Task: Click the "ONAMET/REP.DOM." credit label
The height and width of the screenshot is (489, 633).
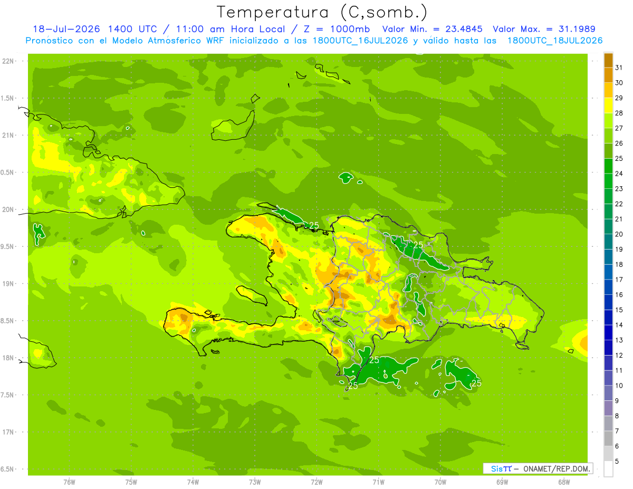Action: 558,468
